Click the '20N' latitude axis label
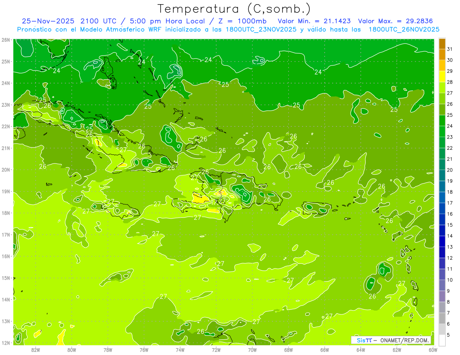This screenshot has height=355, width=460. click(5, 170)
